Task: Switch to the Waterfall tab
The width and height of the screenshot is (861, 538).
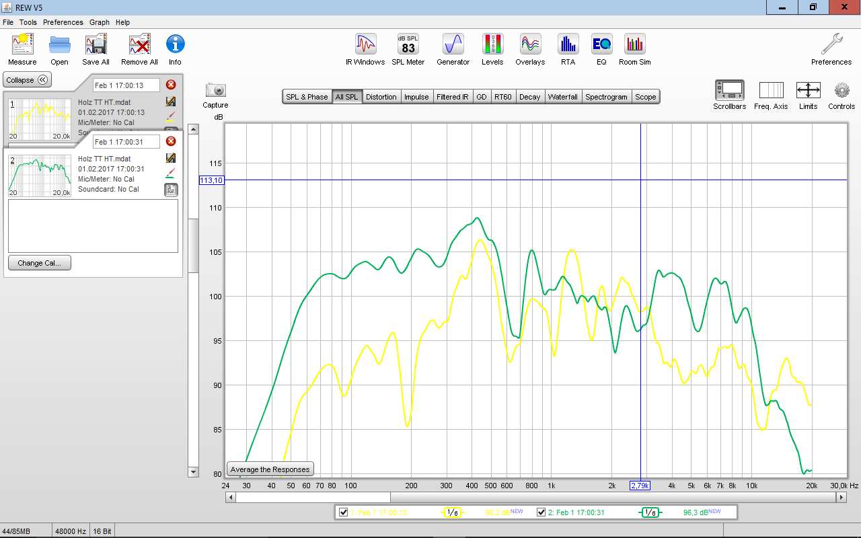Action: (x=562, y=97)
